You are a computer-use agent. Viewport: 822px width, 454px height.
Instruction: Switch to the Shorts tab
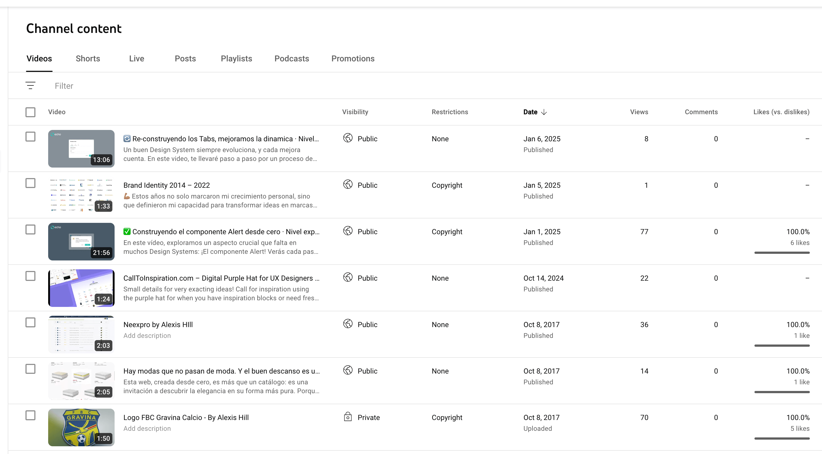[88, 59]
